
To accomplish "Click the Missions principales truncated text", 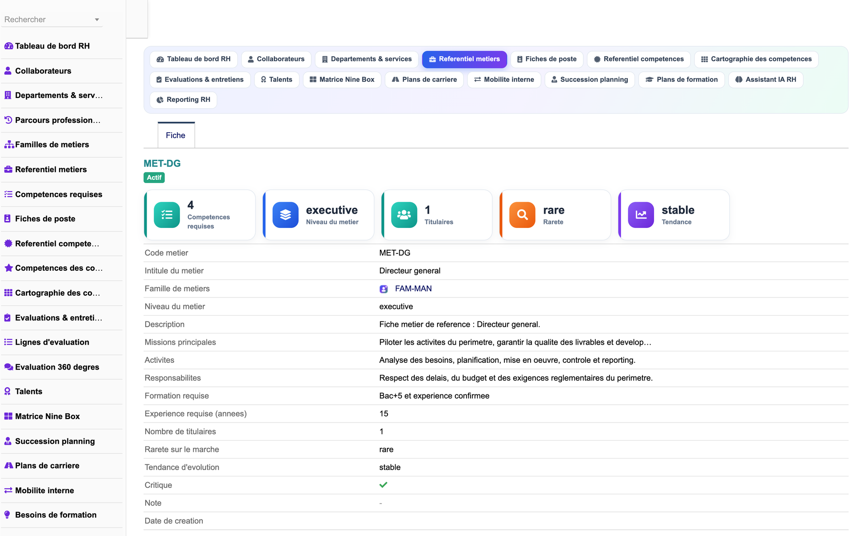I will (515, 342).
